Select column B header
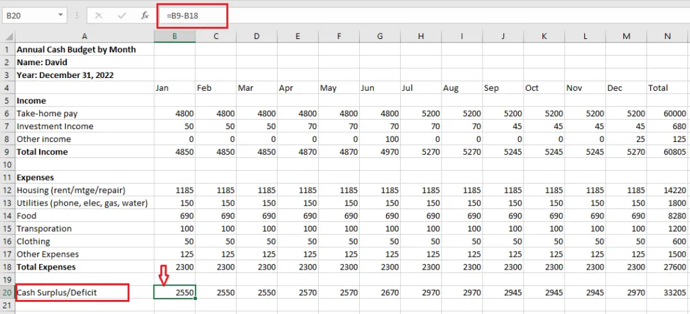Image resolution: width=690 pixels, height=314 pixels. pos(175,36)
